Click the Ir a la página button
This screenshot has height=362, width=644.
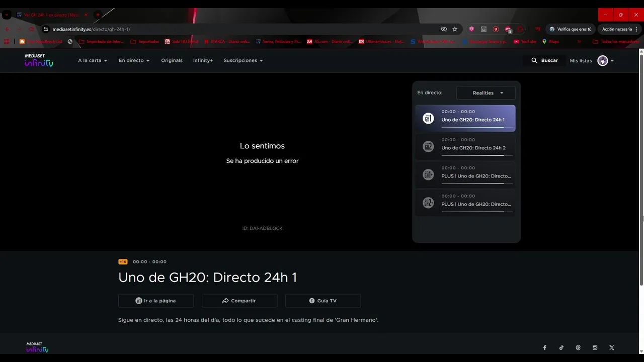click(x=156, y=301)
